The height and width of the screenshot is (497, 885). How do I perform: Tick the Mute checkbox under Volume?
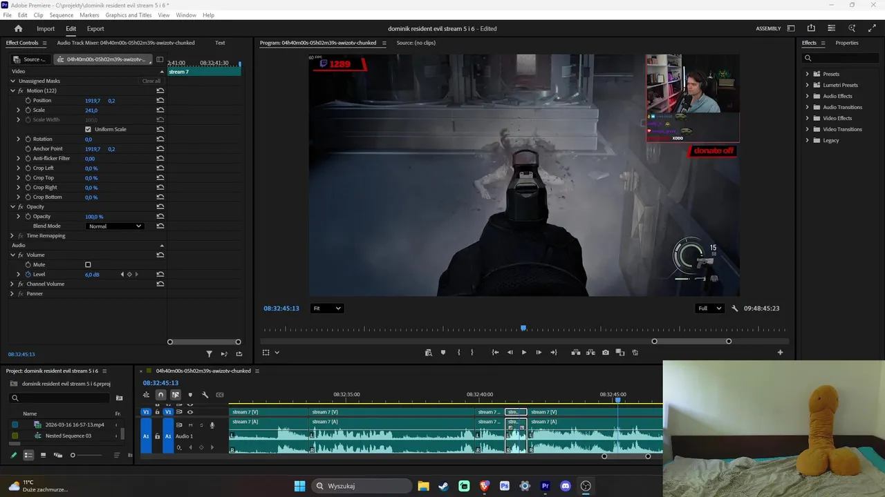[88, 265]
